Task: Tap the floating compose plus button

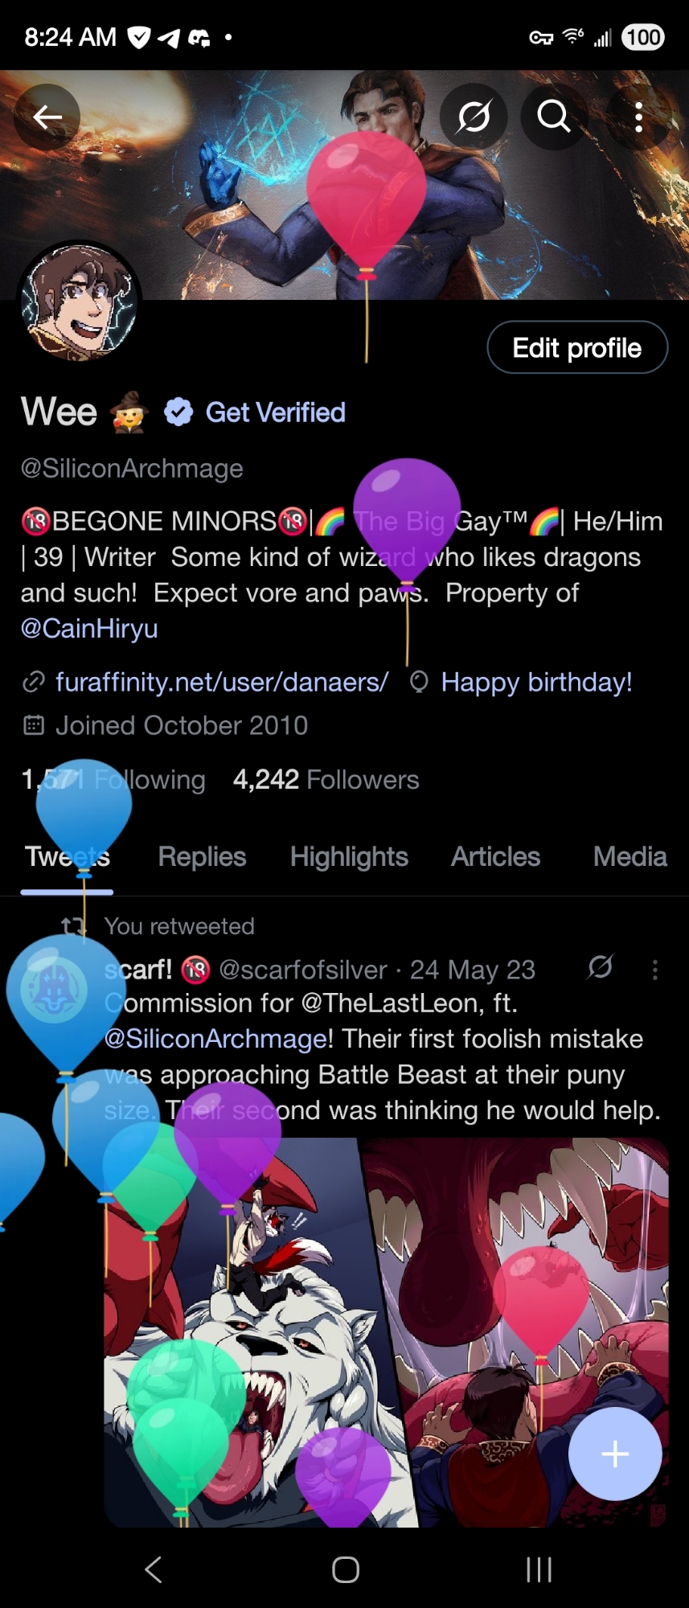Action: click(x=615, y=1454)
